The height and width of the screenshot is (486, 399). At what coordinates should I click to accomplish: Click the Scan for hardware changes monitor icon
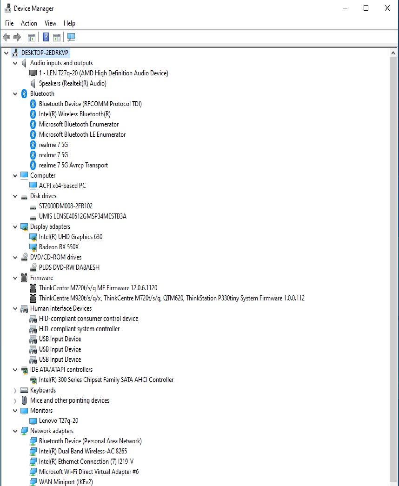pyautogui.click(x=71, y=37)
